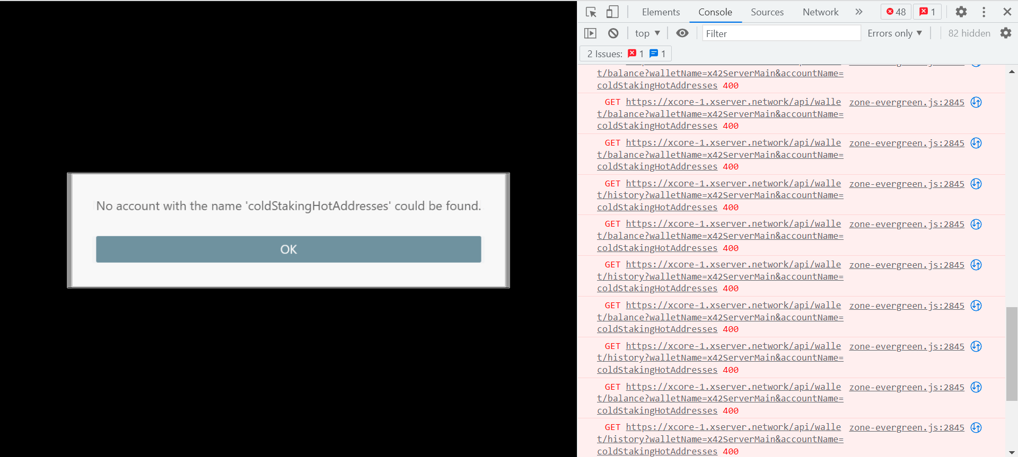Activate the inspect element picker icon
This screenshot has width=1018, height=457.
(591, 12)
